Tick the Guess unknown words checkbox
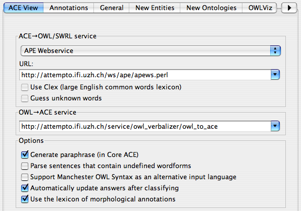Viewport: 301px width, 211px height. point(25,98)
